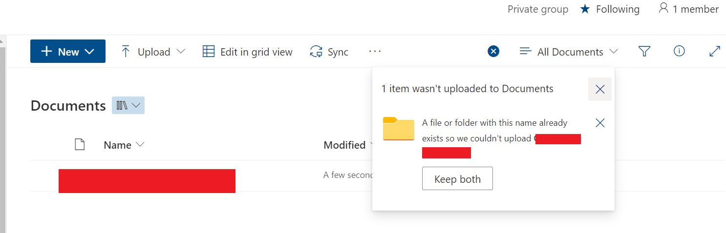Expand content with the diagonal arrows icon

click(715, 51)
